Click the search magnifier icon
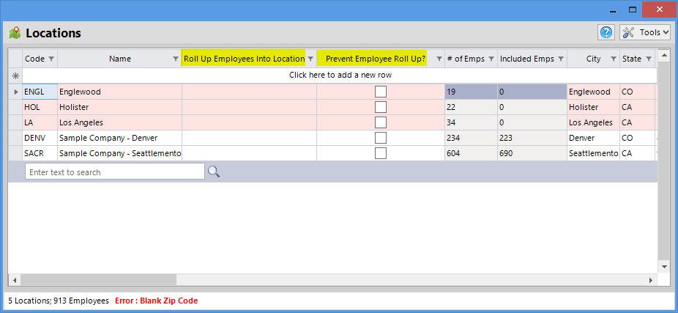The height and width of the screenshot is (313, 678). coord(214,172)
